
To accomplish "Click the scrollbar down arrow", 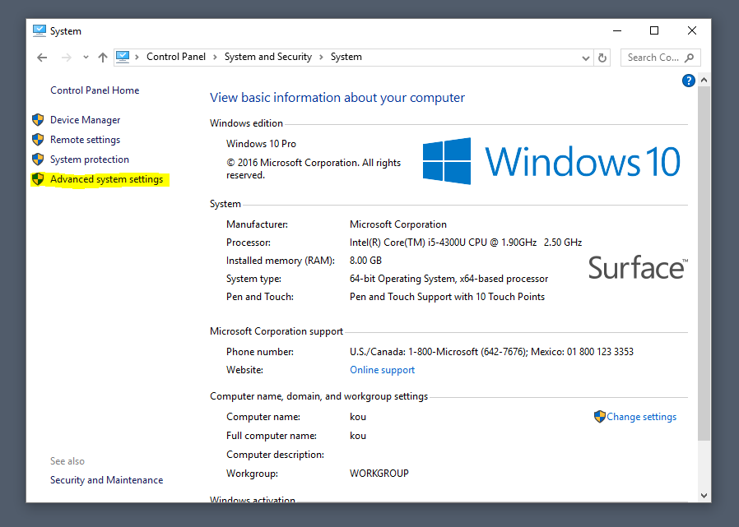I will (x=704, y=496).
